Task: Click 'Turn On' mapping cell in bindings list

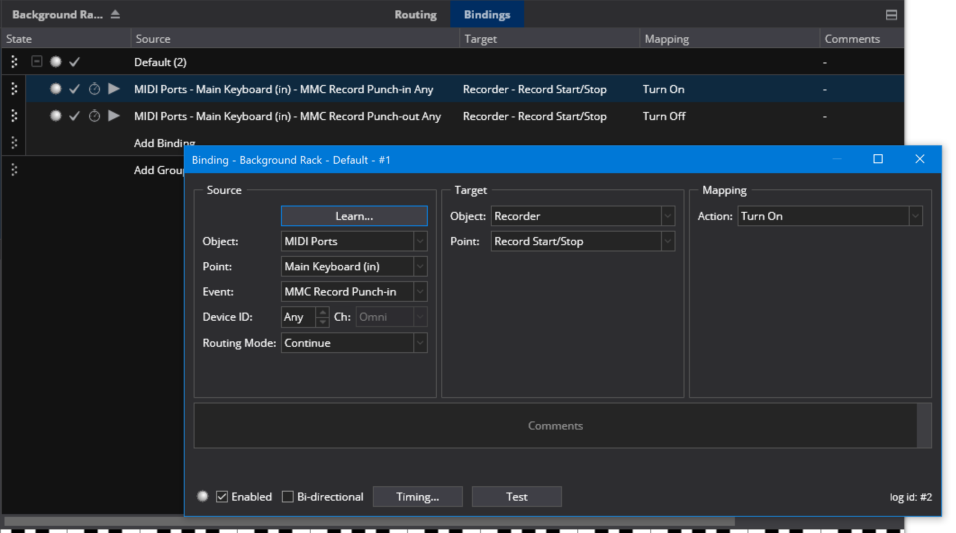Action: pos(663,89)
